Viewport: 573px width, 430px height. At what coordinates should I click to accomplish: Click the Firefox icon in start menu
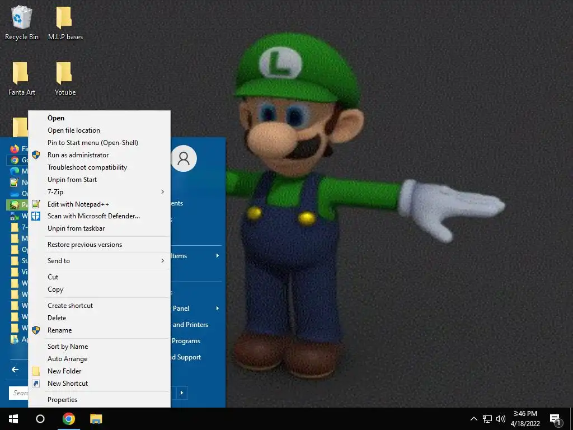[15, 149]
